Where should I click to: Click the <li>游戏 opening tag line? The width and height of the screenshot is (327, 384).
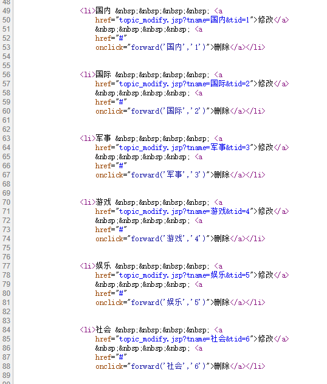[151, 202]
